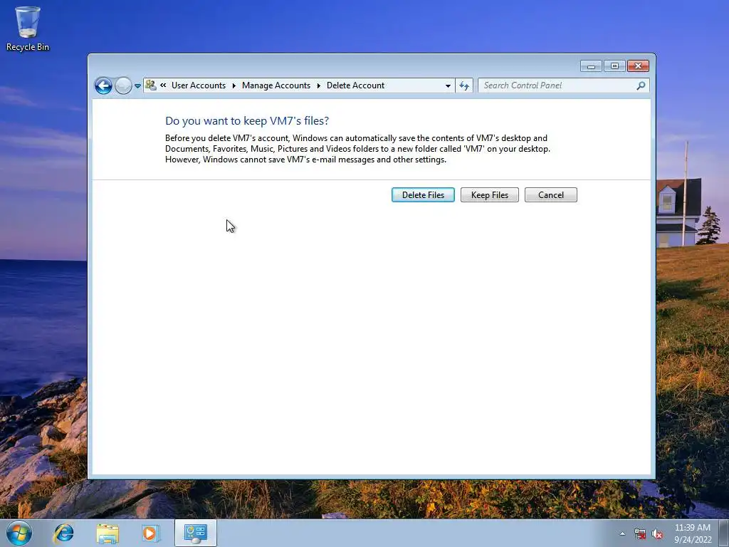Navigate to User Accounts breadcrumb
729x547 pixels.
199,85
